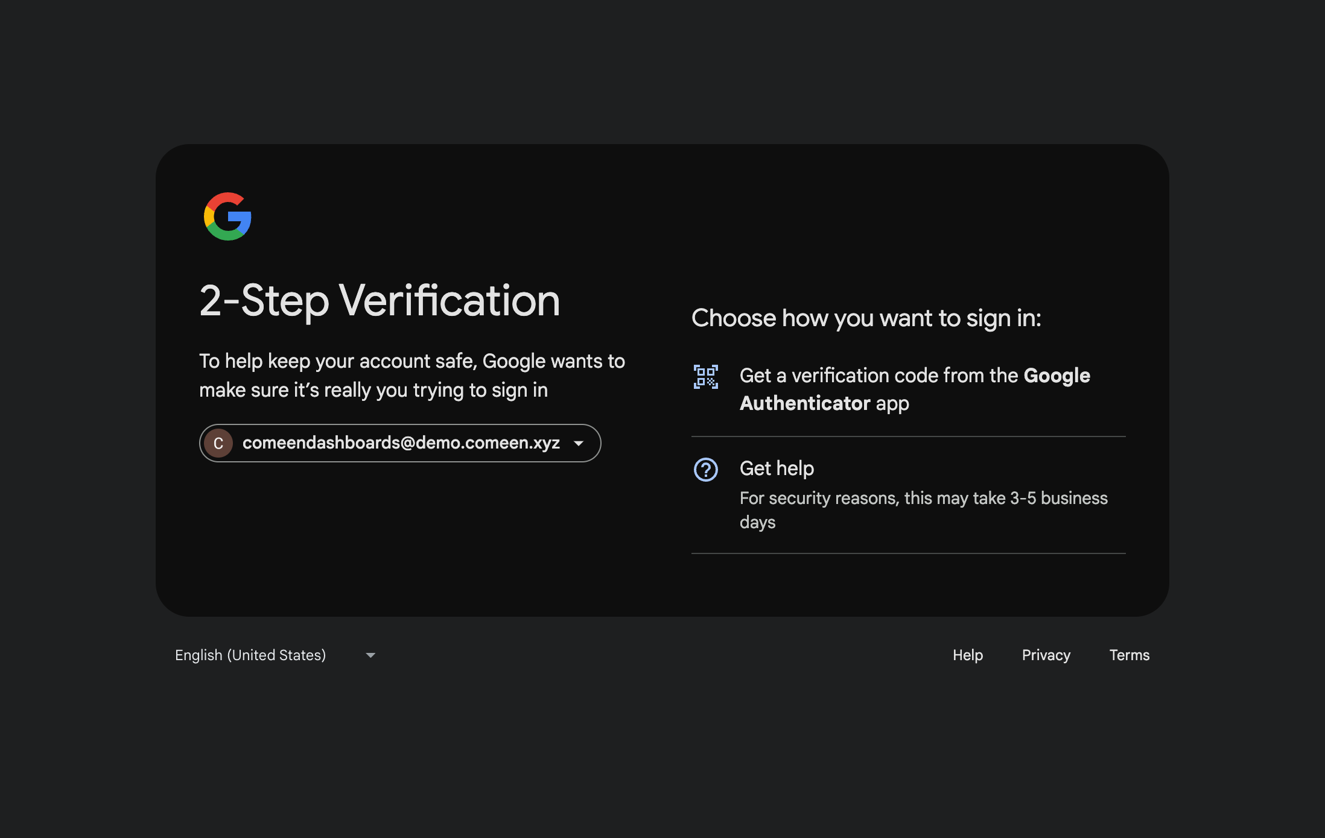Screen dimensions: 1325x838
Task: Click the 2-Step Verification heading
Action: [380, 301]
